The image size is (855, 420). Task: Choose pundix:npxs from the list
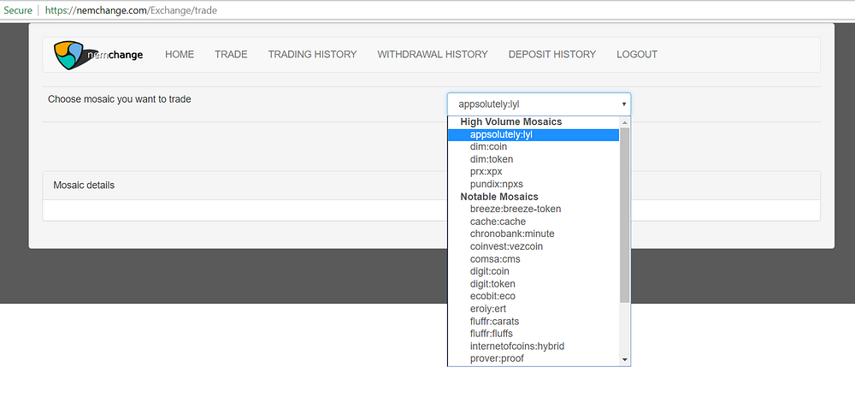coord(534,185)
